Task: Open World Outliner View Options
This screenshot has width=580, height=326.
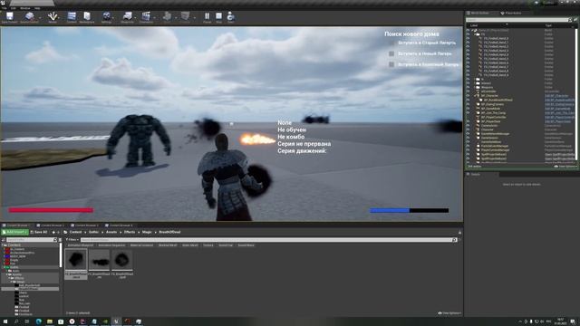Action: click(565, 167)
